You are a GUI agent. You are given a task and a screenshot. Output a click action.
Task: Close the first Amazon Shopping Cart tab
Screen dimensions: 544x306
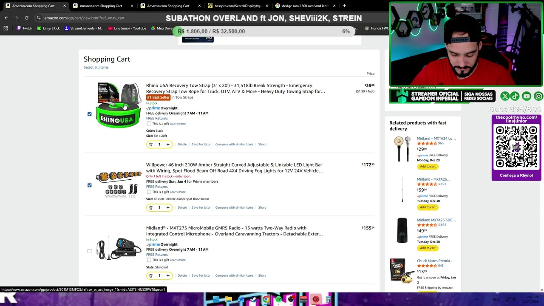(x=65, y=6)
